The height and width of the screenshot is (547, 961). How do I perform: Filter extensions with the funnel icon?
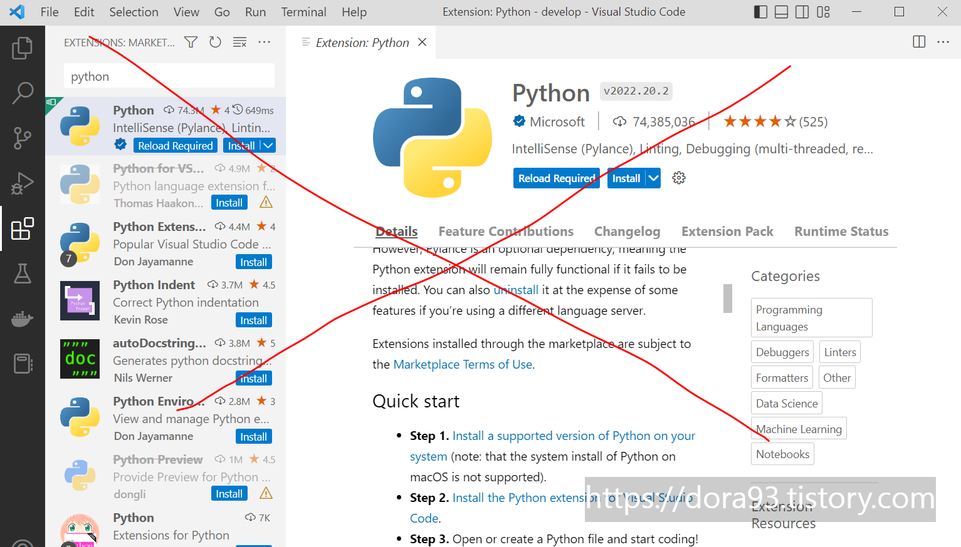pos(191,42)
